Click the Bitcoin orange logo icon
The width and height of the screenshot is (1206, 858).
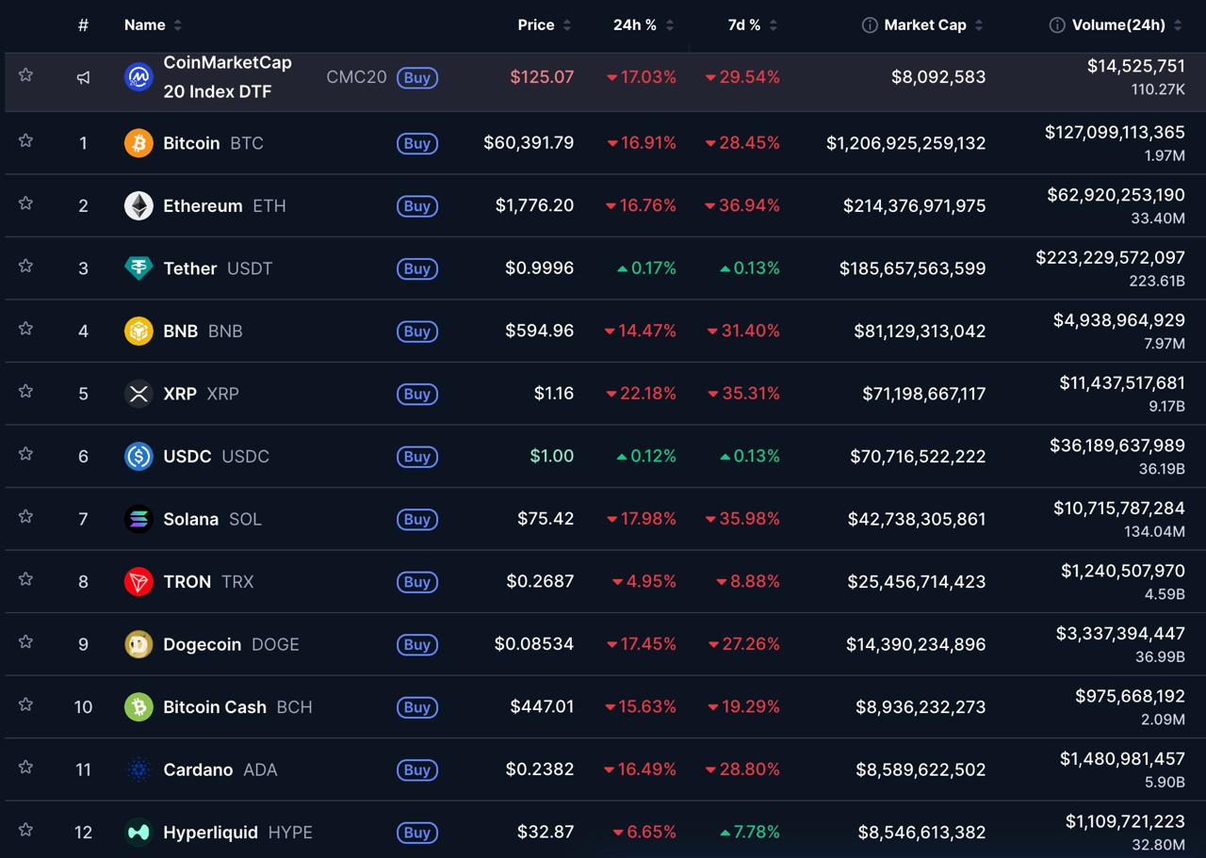[139, 143]
